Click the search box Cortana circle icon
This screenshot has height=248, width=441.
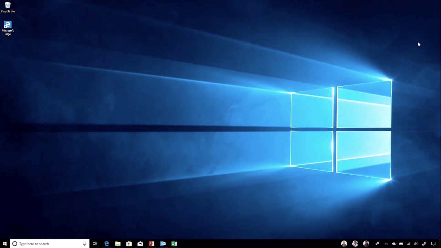[14, 244]
